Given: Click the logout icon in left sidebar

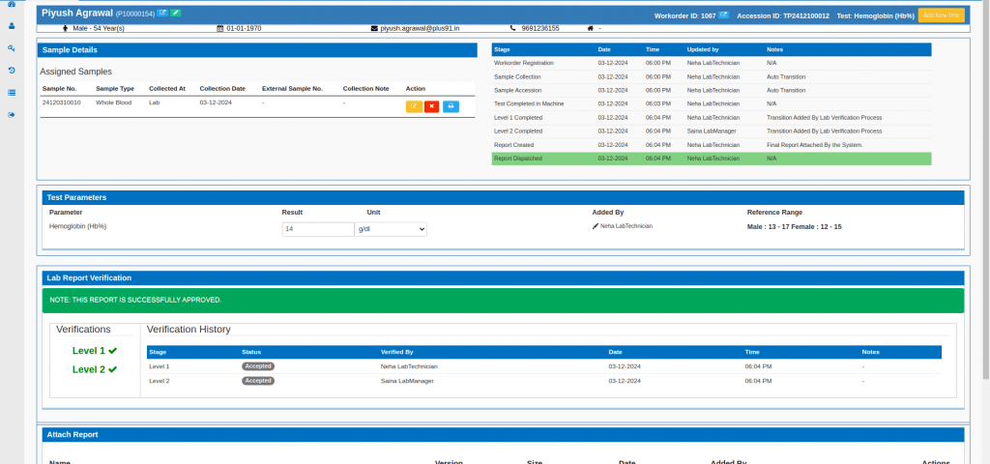Looking at the screenshot, I should point(11,115).
